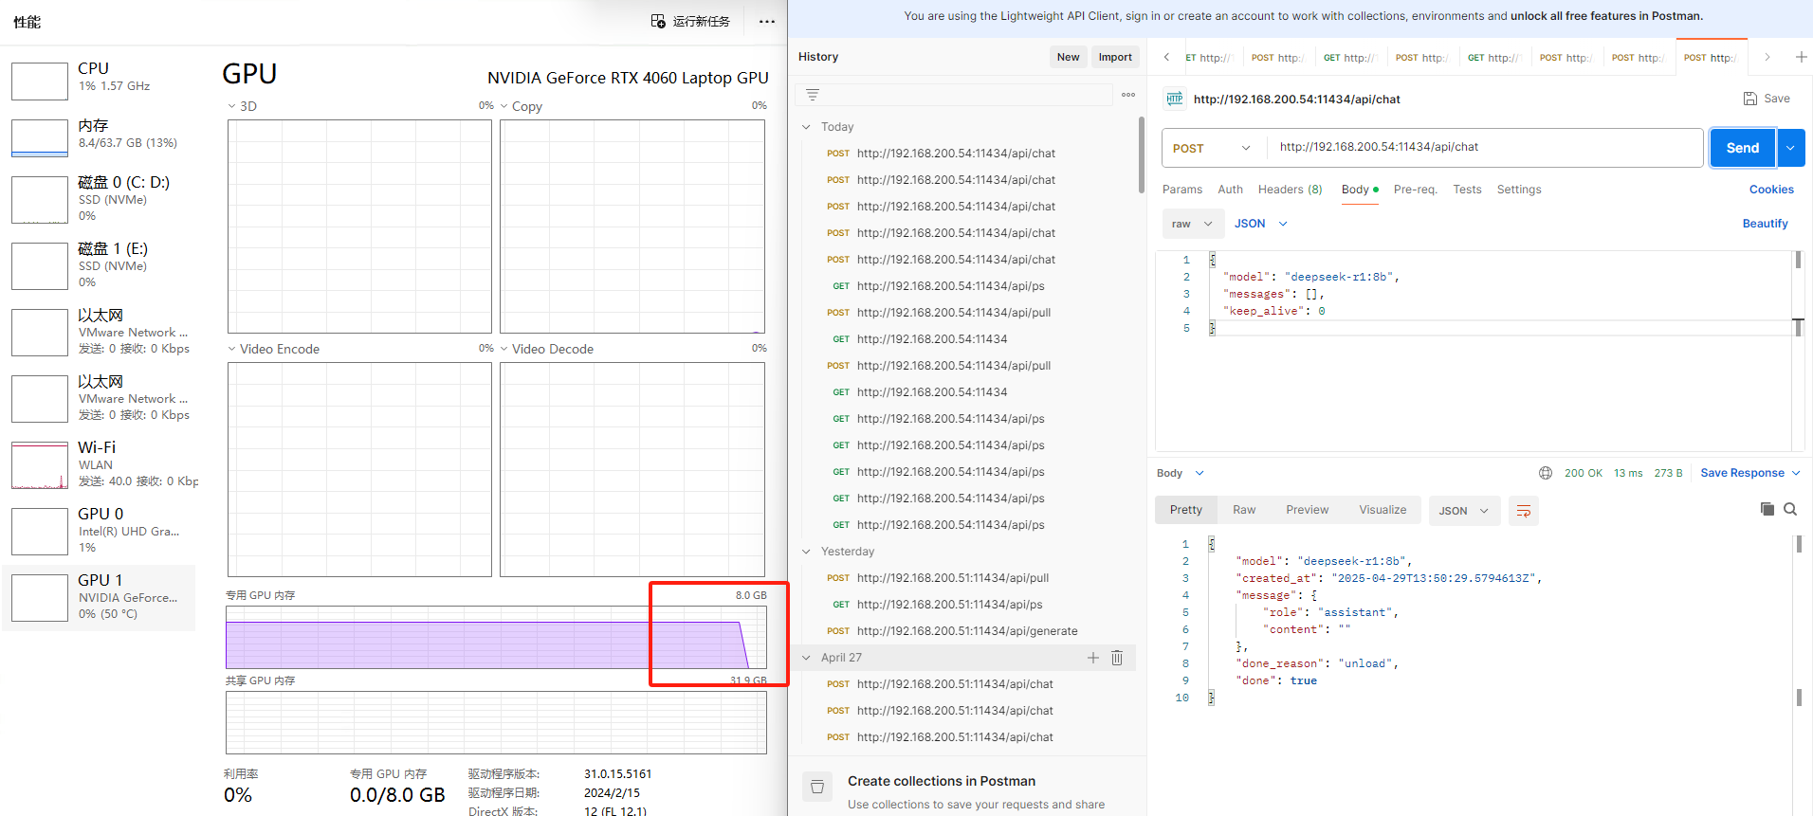This screenshot has height=816, width=1813.
Task: Collapse the Today history group
Action: click(806, 127)
